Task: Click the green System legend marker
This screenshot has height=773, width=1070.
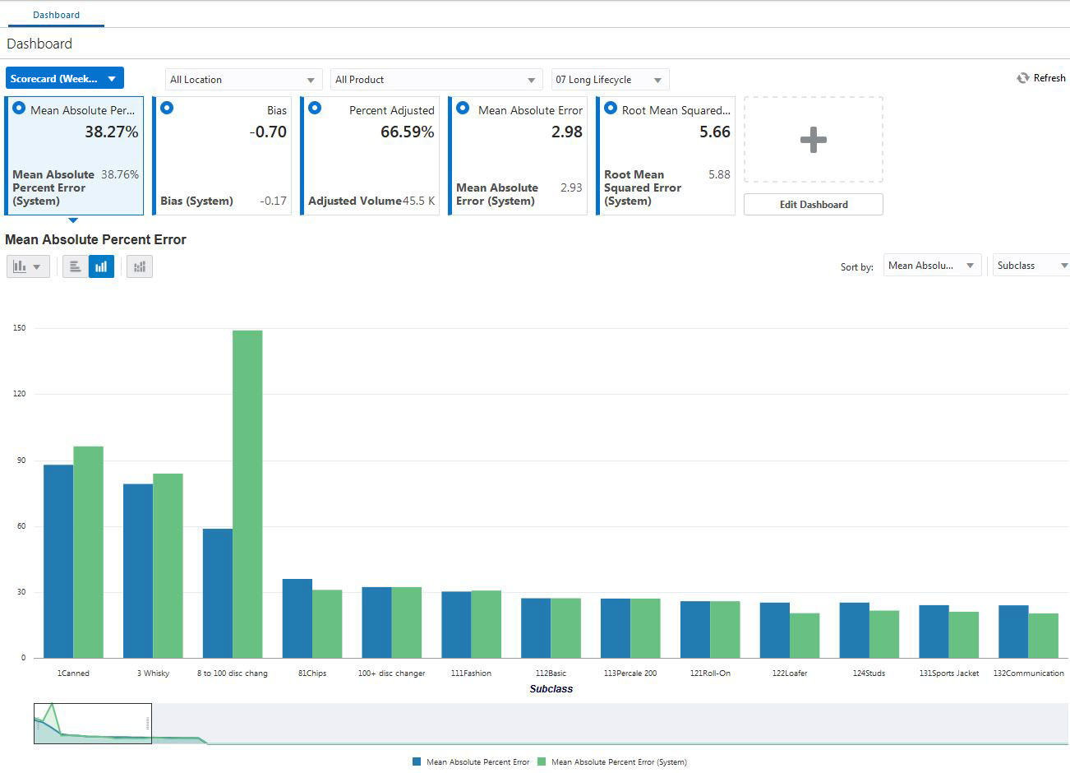Action: (542, 761)
